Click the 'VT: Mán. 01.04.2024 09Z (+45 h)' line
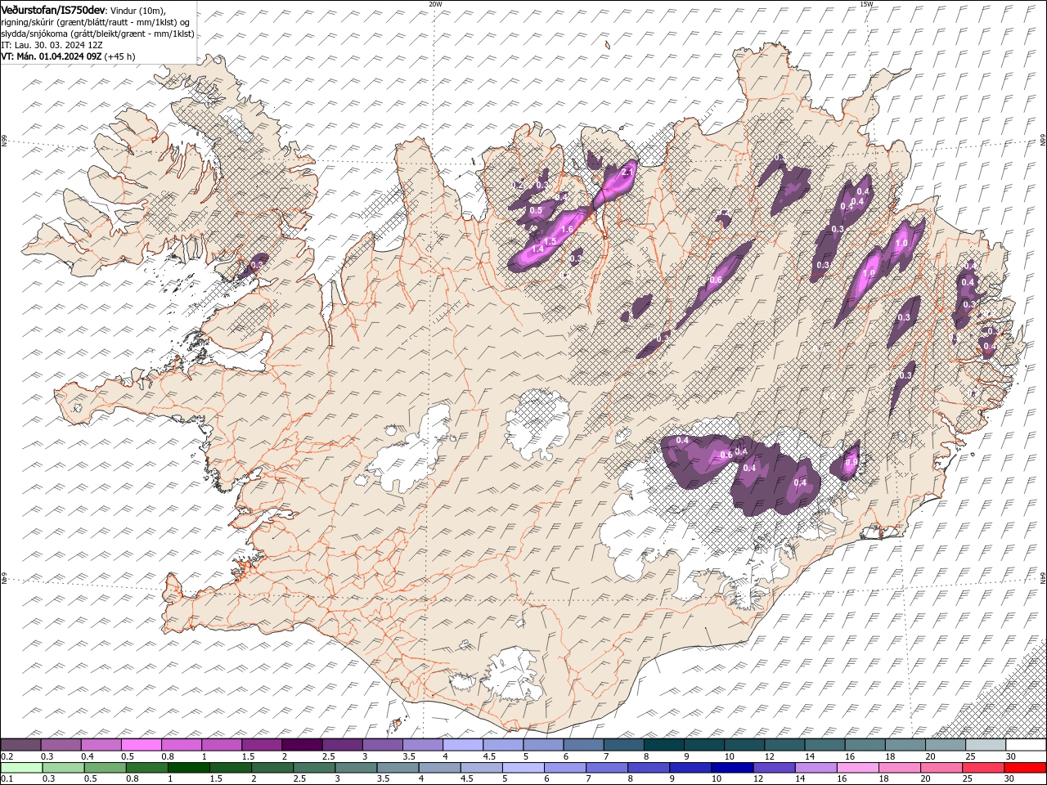1047x785 pixels. [68, 56]
